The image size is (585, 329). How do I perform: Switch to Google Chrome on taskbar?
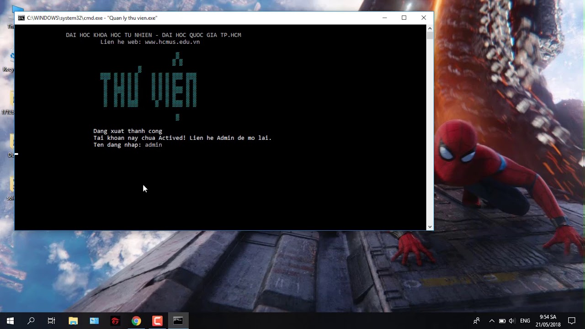click(x=136, y=321)
